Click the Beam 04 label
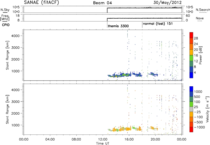 [x=102, y=3]
